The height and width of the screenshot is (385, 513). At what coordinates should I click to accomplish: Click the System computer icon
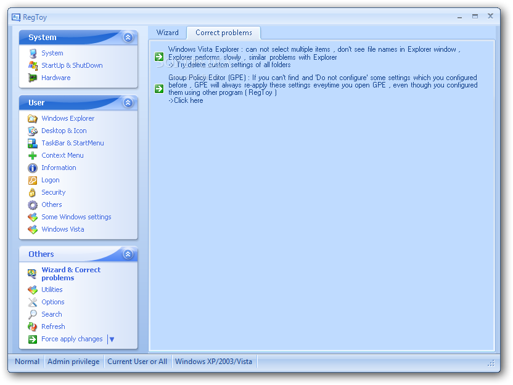tap(33, 53)
